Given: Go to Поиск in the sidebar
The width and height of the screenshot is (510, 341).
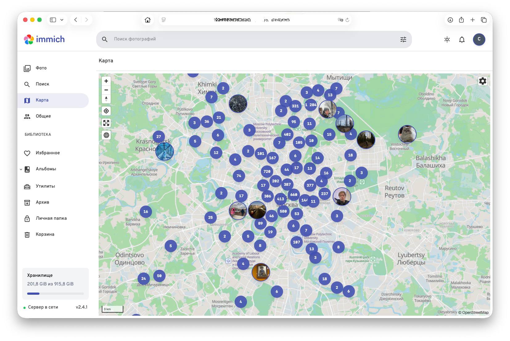Looking at the screenshot, I should 53,84.
